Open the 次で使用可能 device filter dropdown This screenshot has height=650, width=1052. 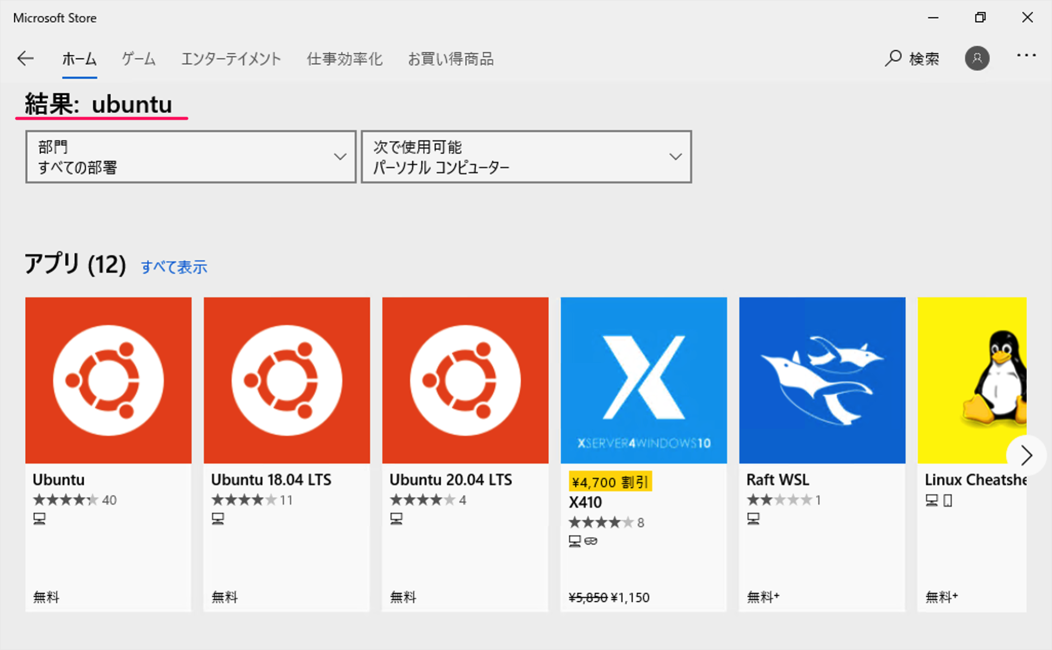525,156
